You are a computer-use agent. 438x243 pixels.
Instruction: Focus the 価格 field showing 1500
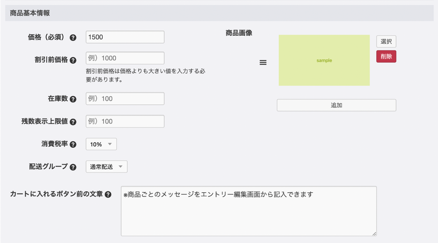click(x=125, y=37)
